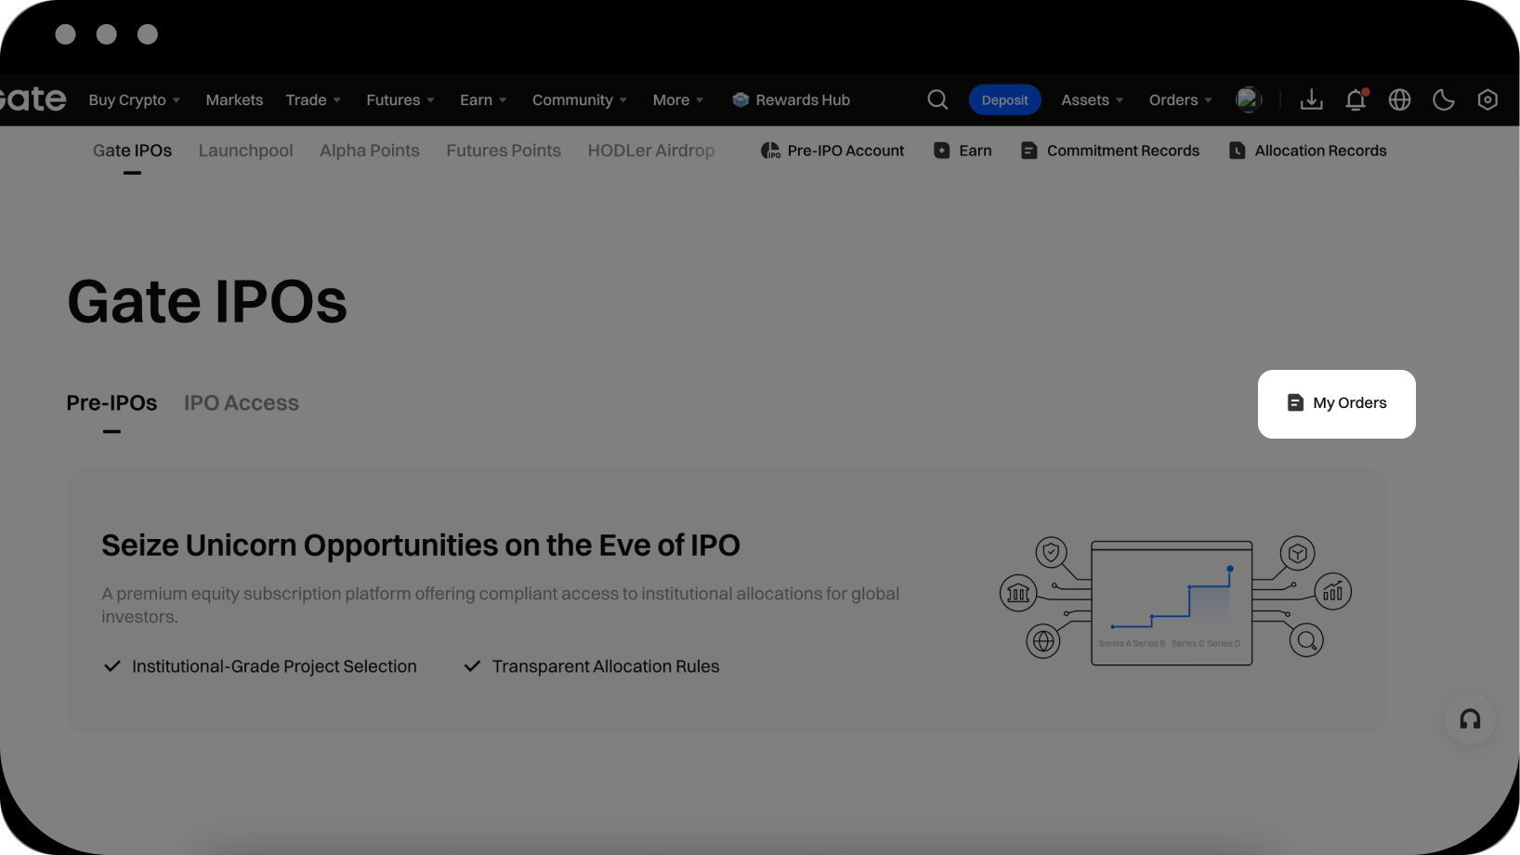Expand the Buy Crypto dropdown

pyautogui.click(x=135, y=99)
